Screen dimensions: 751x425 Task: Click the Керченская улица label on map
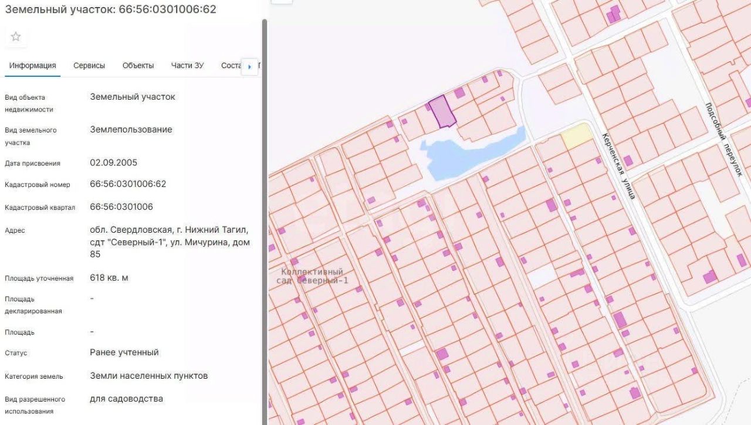pyautogui.click(x=618, y=165)
